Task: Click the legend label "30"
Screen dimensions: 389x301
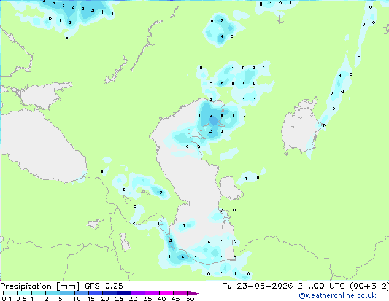Action: tap(133, 299)
